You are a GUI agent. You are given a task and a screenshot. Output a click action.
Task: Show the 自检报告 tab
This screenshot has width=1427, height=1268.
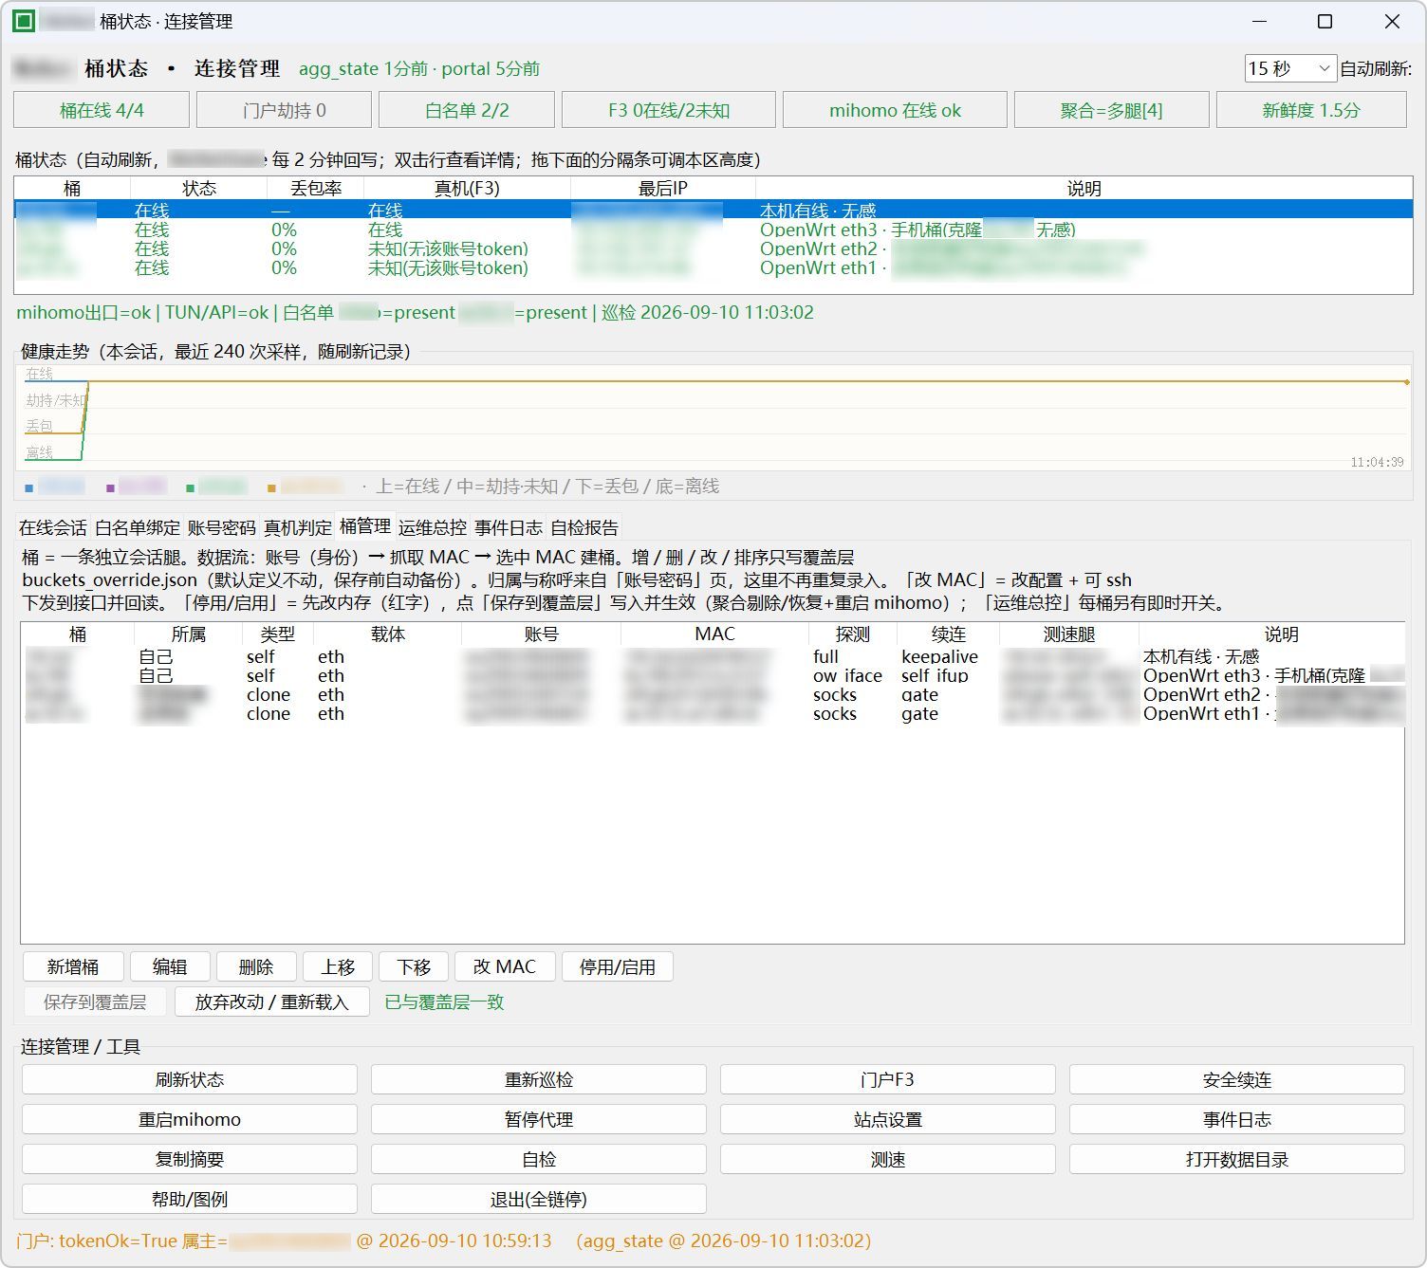coord(584,527)
